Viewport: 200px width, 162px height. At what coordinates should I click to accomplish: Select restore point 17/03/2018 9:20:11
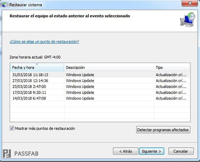point(100,92)
